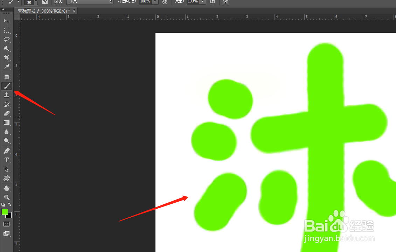Select the Move tool
This screenshot has width=396, height=252.
[x=7, y=21]
